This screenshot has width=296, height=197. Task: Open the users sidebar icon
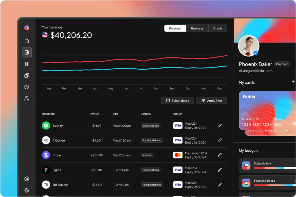pyautogui.click(x=27, y=98)
